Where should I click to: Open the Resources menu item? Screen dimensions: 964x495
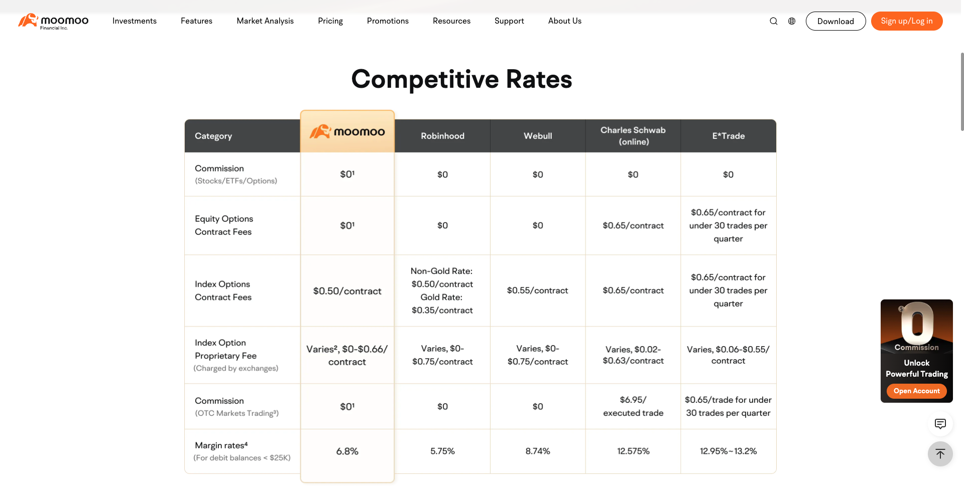(451, 21)
